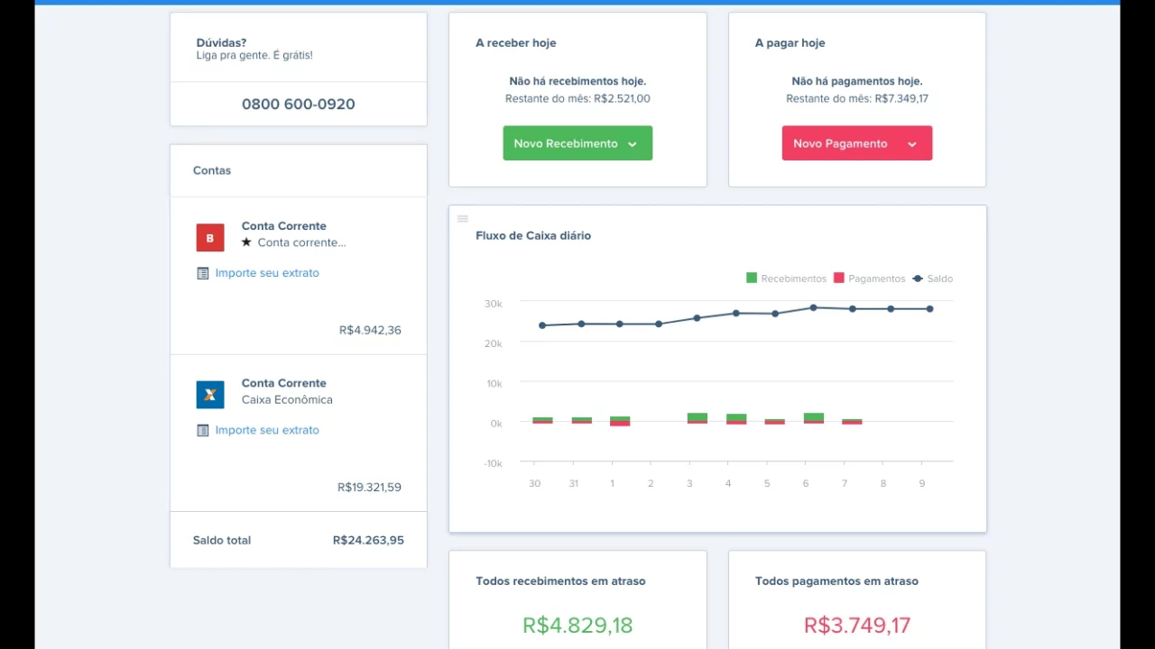Click the red bank logo icon of the first Conta Corrente

click(x=210, y=238)
